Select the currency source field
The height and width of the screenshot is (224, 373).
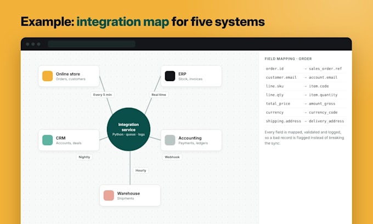pyautogui.click(x=274, y=112)
